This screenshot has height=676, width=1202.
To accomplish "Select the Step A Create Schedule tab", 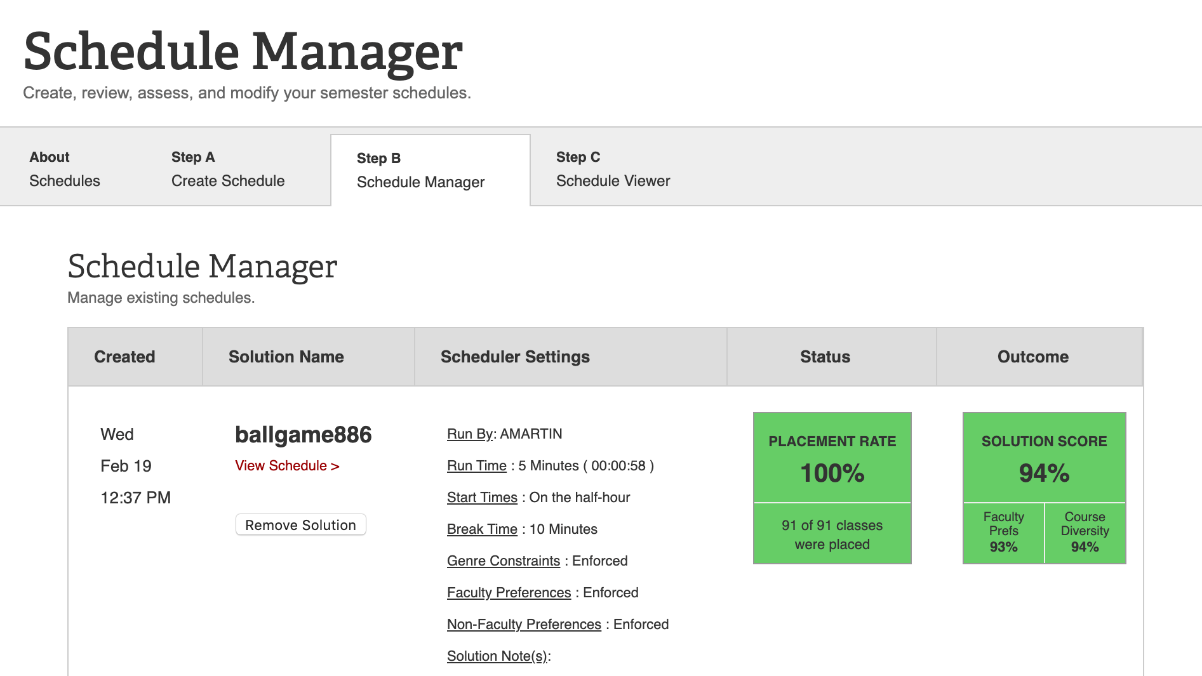I will (227, 168).
